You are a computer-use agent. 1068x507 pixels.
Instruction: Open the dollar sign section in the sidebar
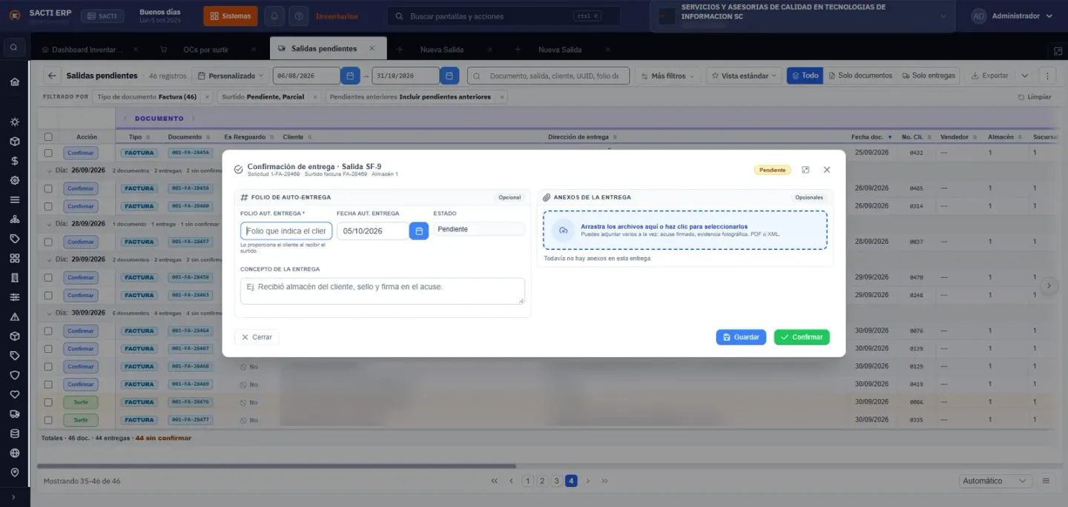coord(15,160)
